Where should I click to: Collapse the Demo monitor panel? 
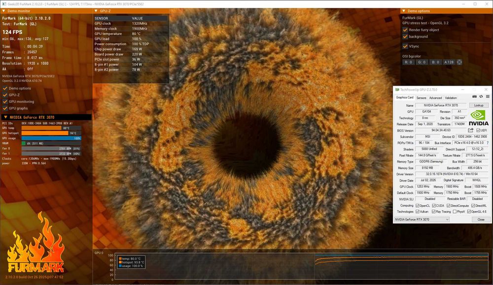4,11
